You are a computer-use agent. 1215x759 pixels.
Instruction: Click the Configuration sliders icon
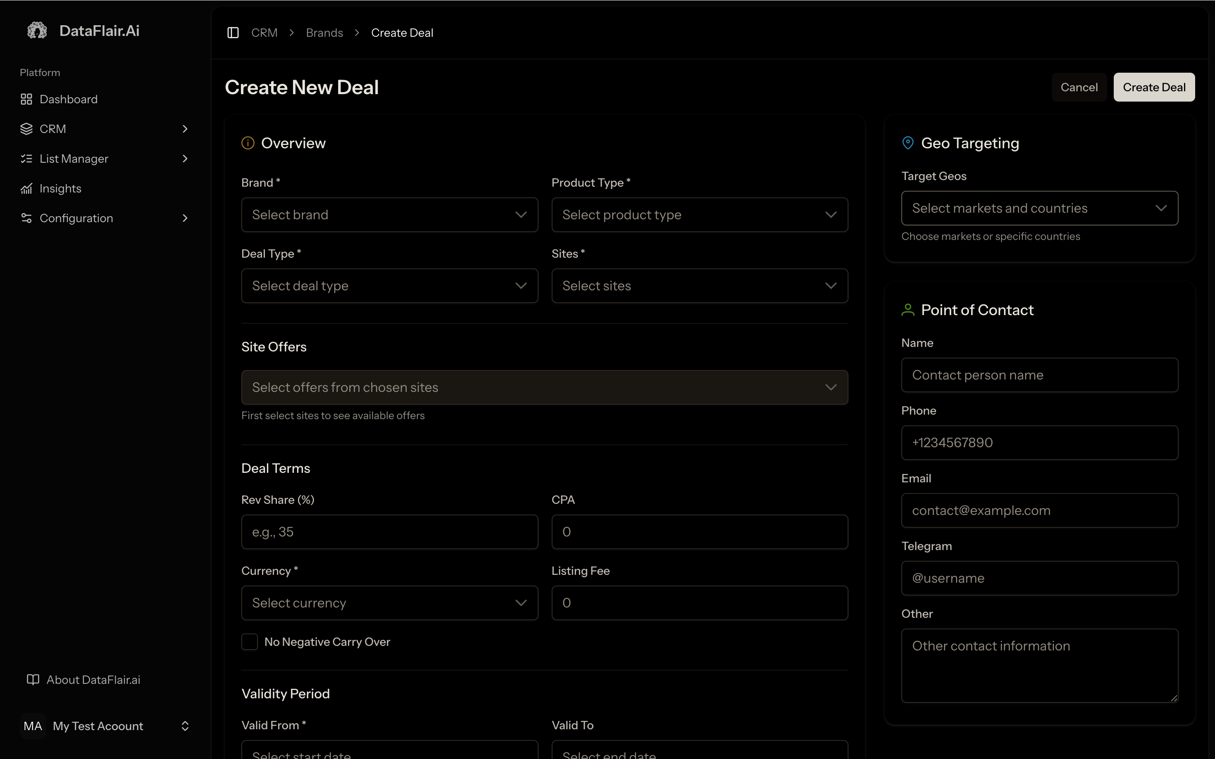[26, 218]
